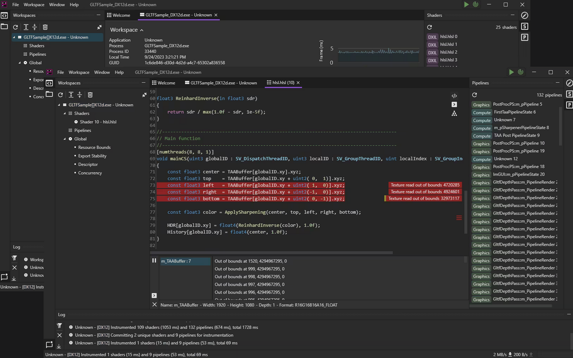The height and width of the screenshot is (358, 573).
Task: Switch to the hlsl.hlsl (10) tab
Action: 283,83
